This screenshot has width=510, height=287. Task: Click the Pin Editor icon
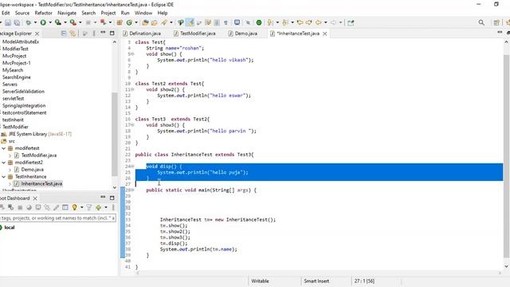click(x=351, y=22)
